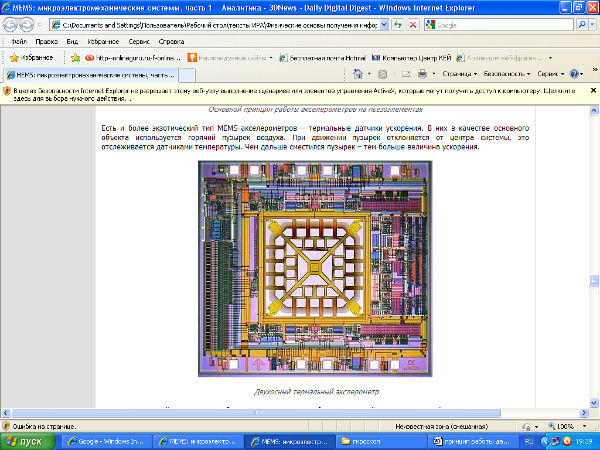Image resolution: width=600 pixels, height=450 pixels.
Task: Click Ошибка на странице status text
Action: tap(44, 427)
